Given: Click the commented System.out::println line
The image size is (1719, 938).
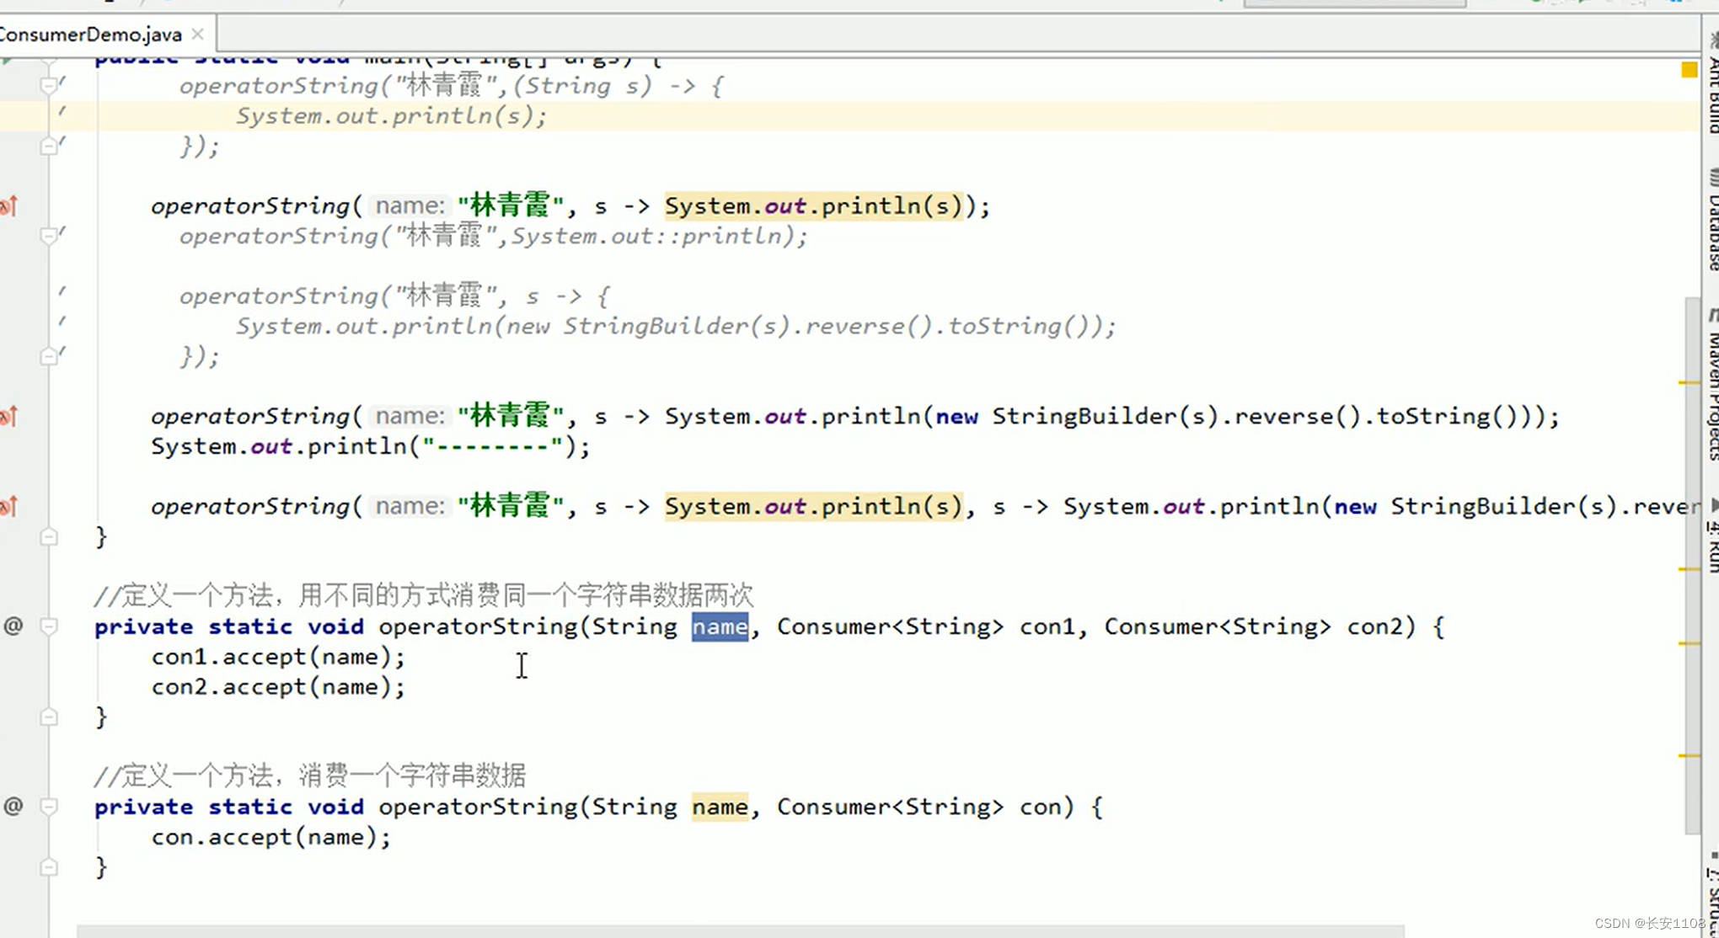Looking at the screenshot, I should [493, 236].
